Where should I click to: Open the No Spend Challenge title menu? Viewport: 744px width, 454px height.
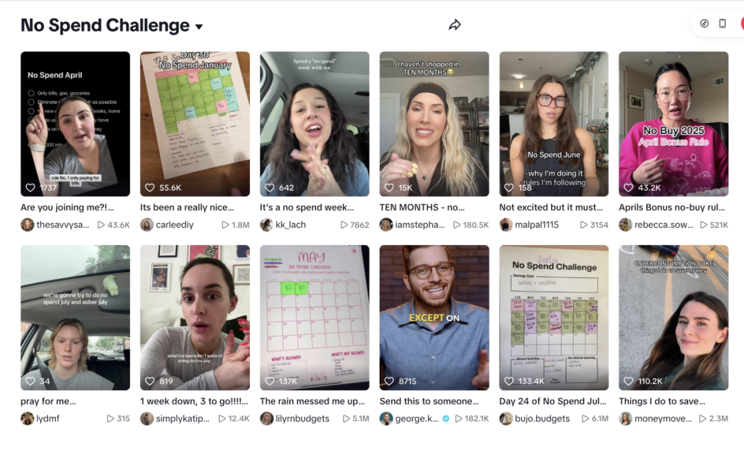pos(105,25)
